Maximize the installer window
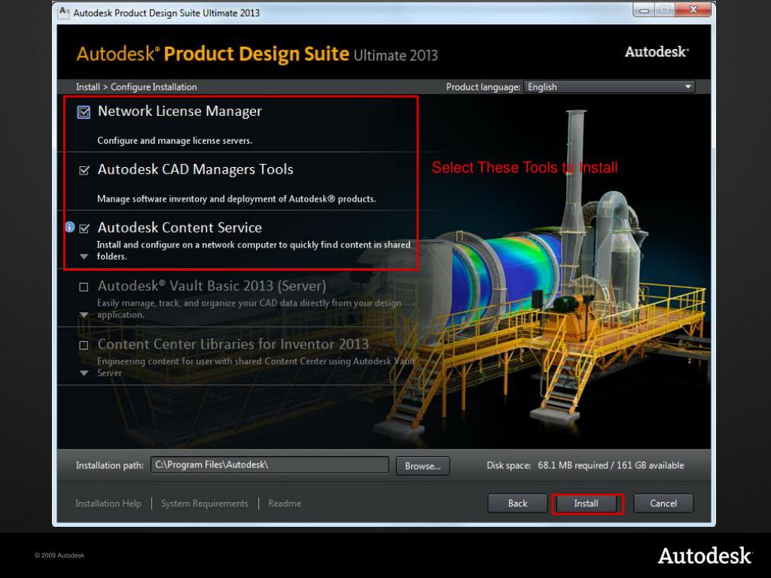The image size is (771, 578). click(665, 10)
